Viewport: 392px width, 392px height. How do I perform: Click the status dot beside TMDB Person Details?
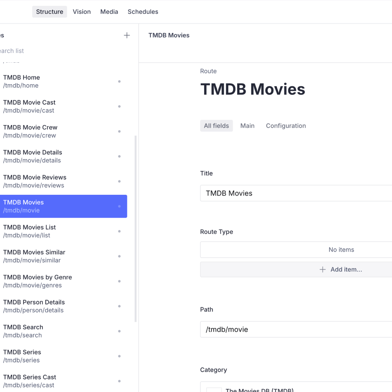click(x=119, y=306)
